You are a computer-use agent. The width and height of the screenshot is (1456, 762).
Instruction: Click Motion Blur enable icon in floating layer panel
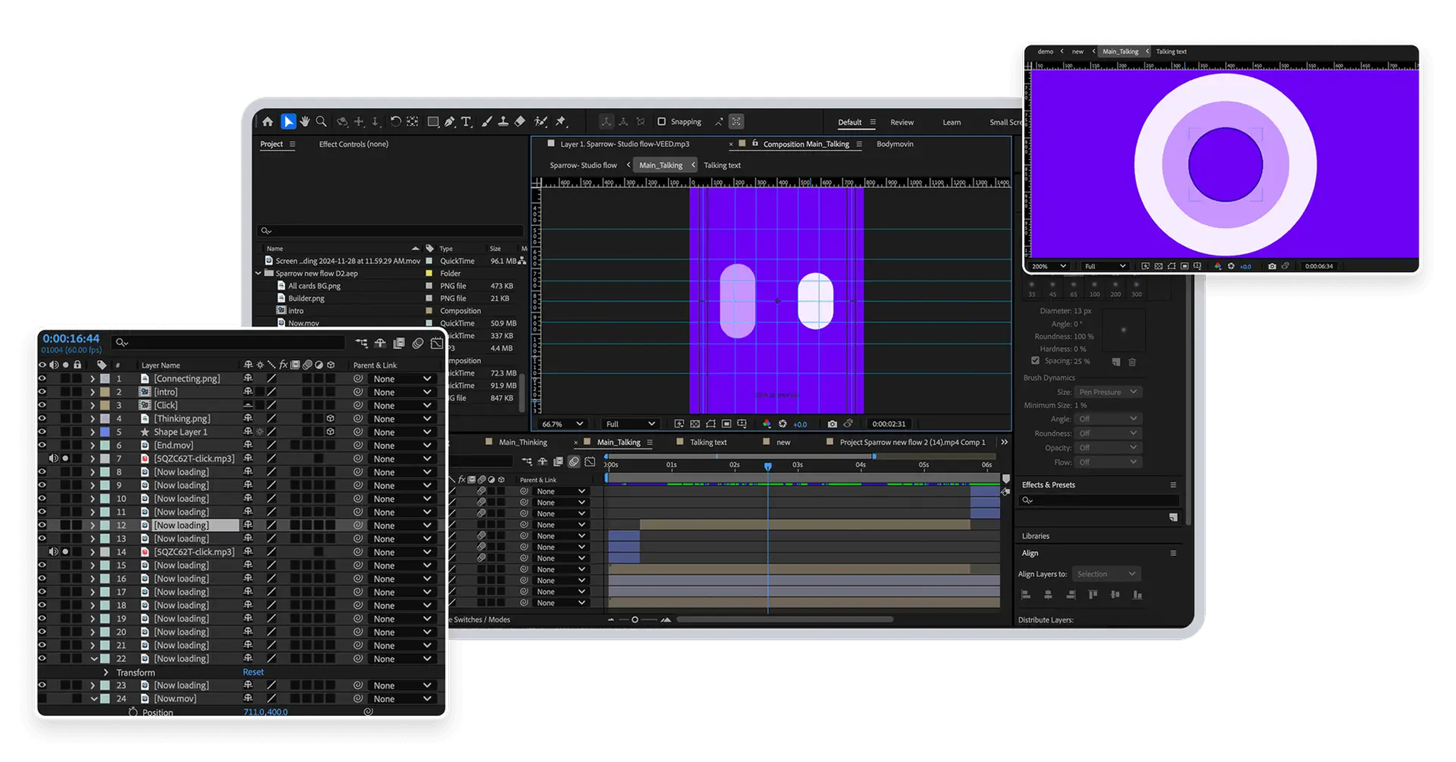(x=418, y=343)
